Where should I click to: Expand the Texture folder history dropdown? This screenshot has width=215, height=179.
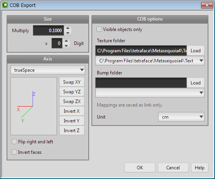click(x=150, y=60)
